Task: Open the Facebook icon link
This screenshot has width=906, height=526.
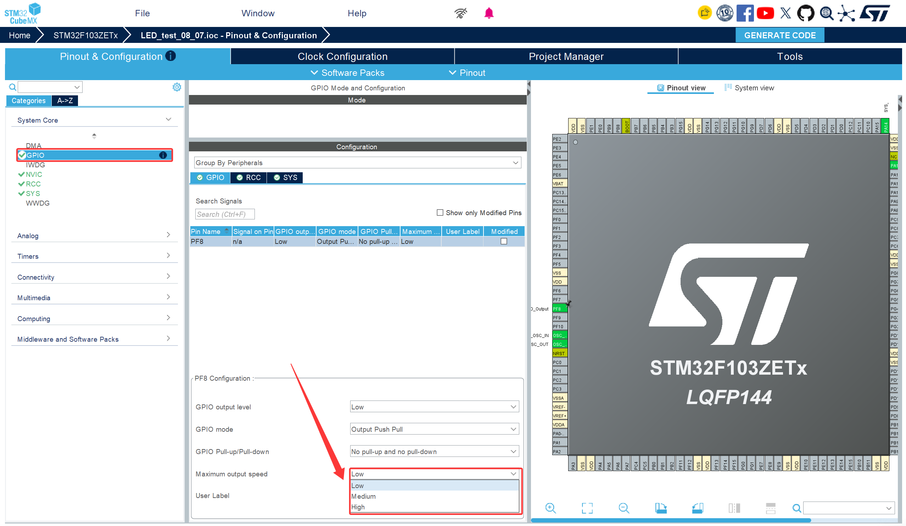Action: [745, 13]
